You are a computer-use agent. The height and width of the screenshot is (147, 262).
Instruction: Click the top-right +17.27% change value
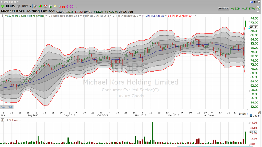pos(248,8)
